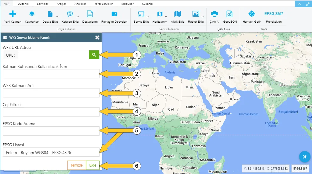Expand the Raster Ekle dropdown arrow
Screen dimensions: 312x174
(x=203, y=17)
